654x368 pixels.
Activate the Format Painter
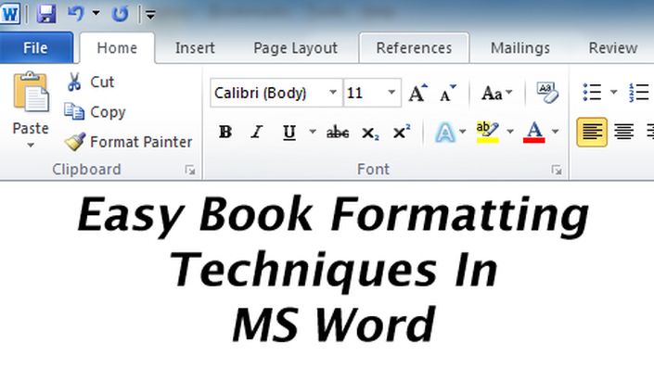(129, 142)
